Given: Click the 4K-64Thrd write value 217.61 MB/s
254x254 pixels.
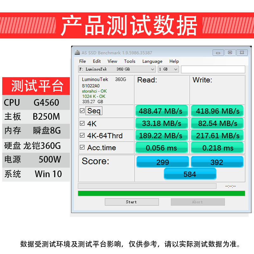Looking at the screenshot, I should point(217,136).
